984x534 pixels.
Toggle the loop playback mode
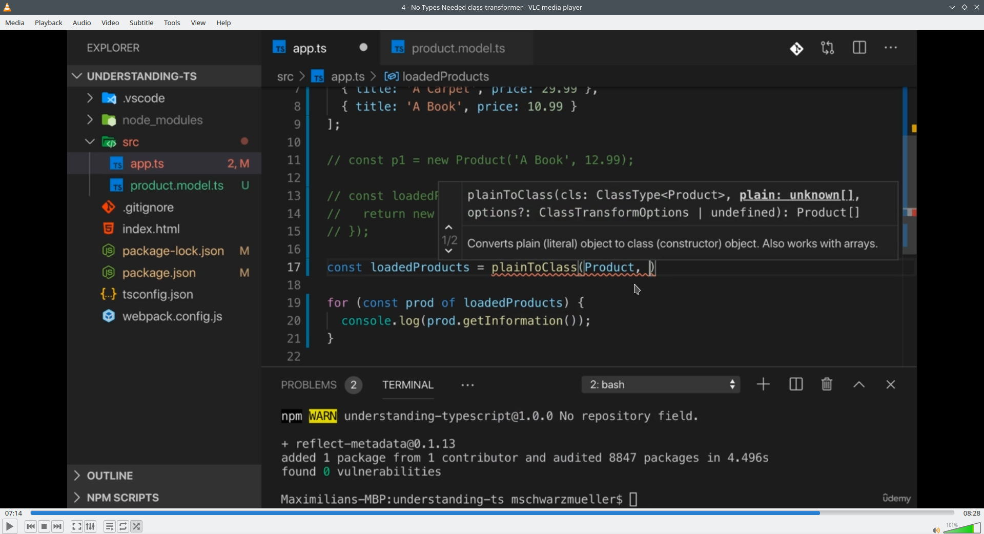tap(123, 526)
